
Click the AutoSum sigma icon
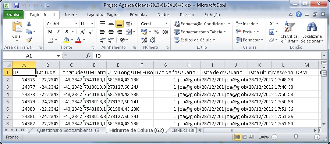click(272, 24)
